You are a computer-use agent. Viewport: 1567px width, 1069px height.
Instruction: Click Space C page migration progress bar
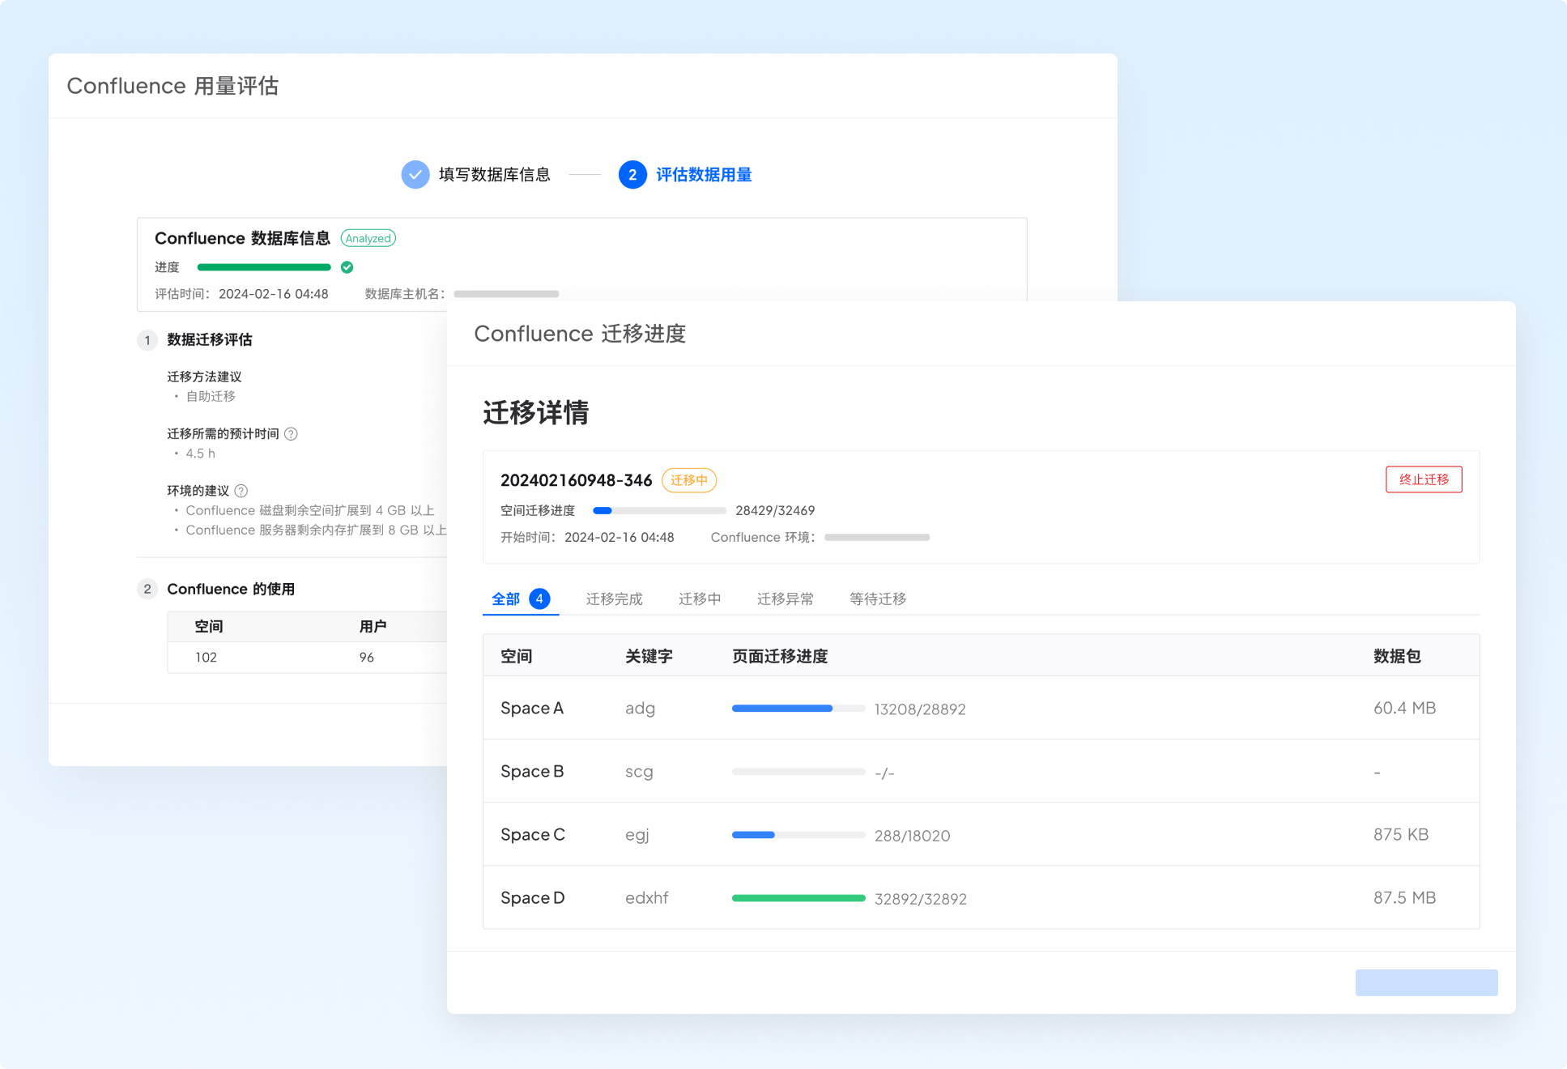pos(798,835)
